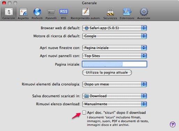Open the Sicurezza padlock pane
This screenshot has width=179, height=131.
click(x=110, y=14)
